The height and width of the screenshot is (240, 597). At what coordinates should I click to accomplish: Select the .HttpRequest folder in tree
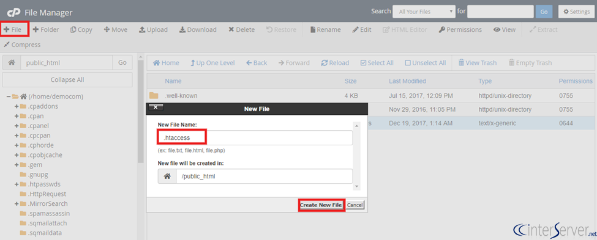click(47, 194)
